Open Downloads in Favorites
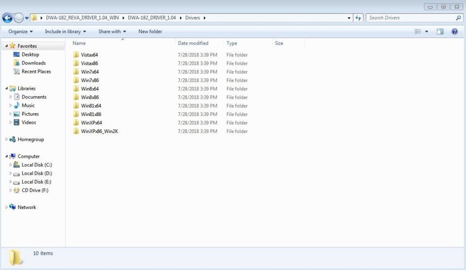 (33, 63)
